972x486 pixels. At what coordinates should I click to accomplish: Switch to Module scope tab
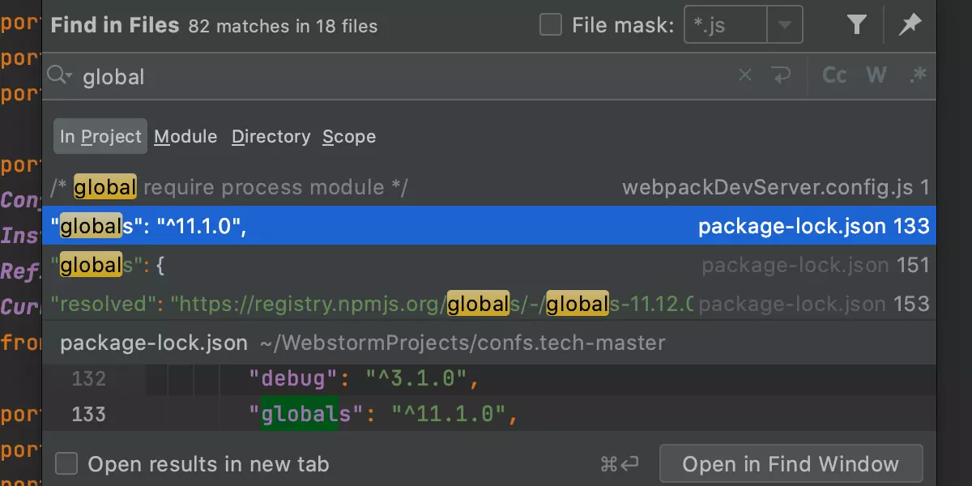pos(185,136)
